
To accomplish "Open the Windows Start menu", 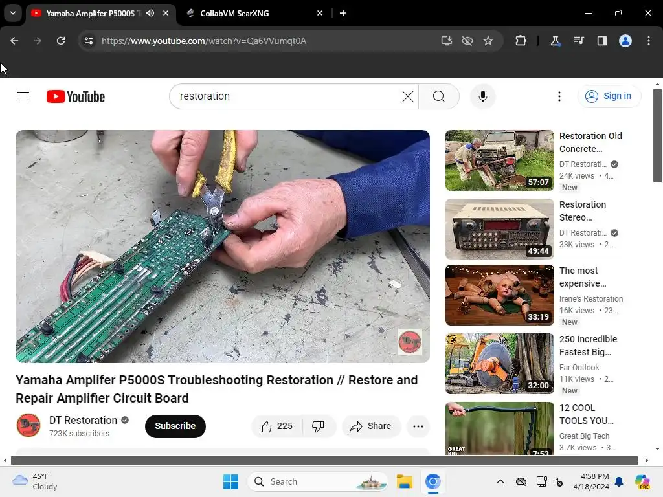I will 231,481.
